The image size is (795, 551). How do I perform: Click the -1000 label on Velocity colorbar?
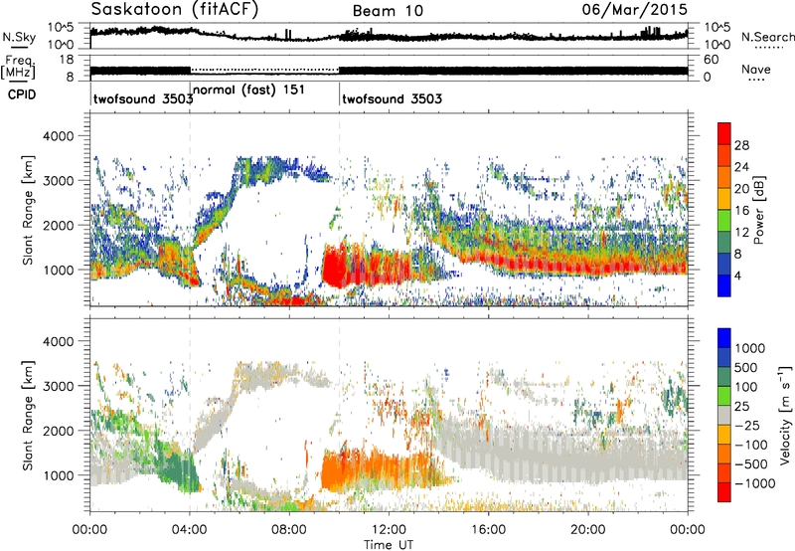[755, 483]
